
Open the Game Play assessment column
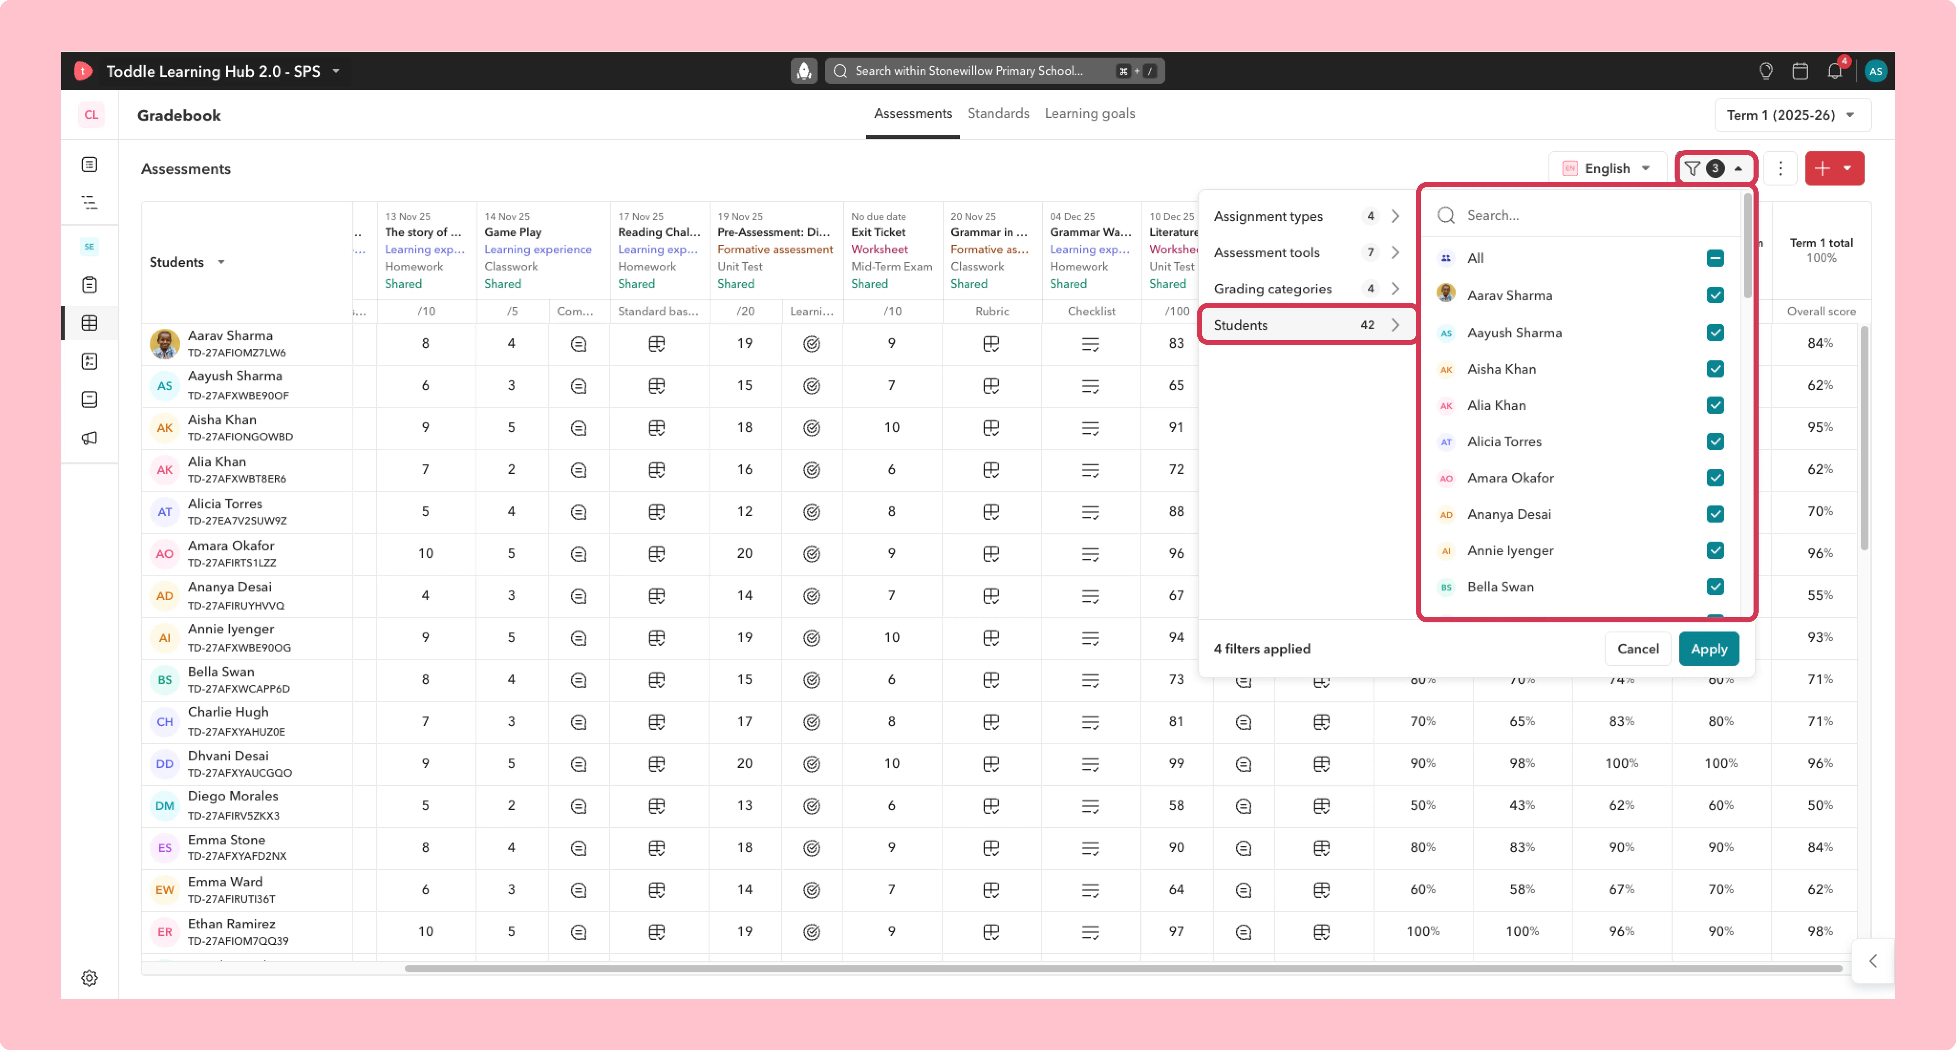513,232
